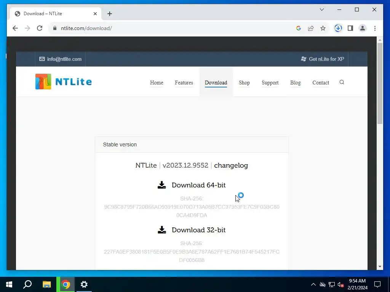Viewport: 390px width, 292px height.
Task: Open Settings gear on taskbar
Action: point(84,284)
